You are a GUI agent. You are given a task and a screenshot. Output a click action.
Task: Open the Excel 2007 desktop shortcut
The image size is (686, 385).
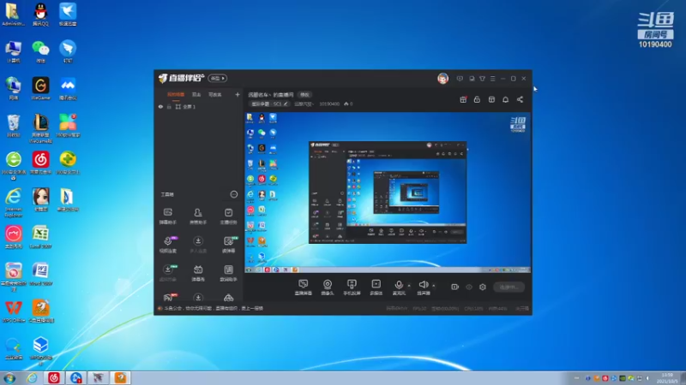tap(40, 237)
